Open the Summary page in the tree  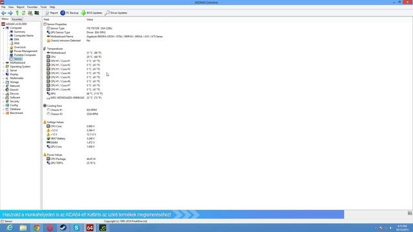pyautogui.click(x=17, y=32)
